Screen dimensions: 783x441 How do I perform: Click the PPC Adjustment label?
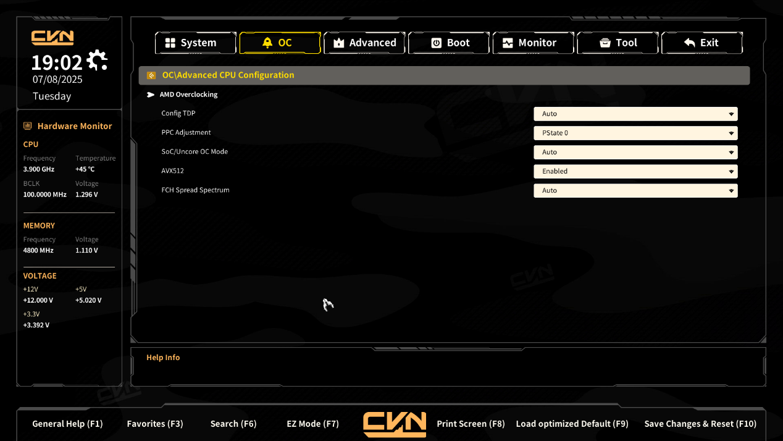pyautogui.click(x=186, y=133)
